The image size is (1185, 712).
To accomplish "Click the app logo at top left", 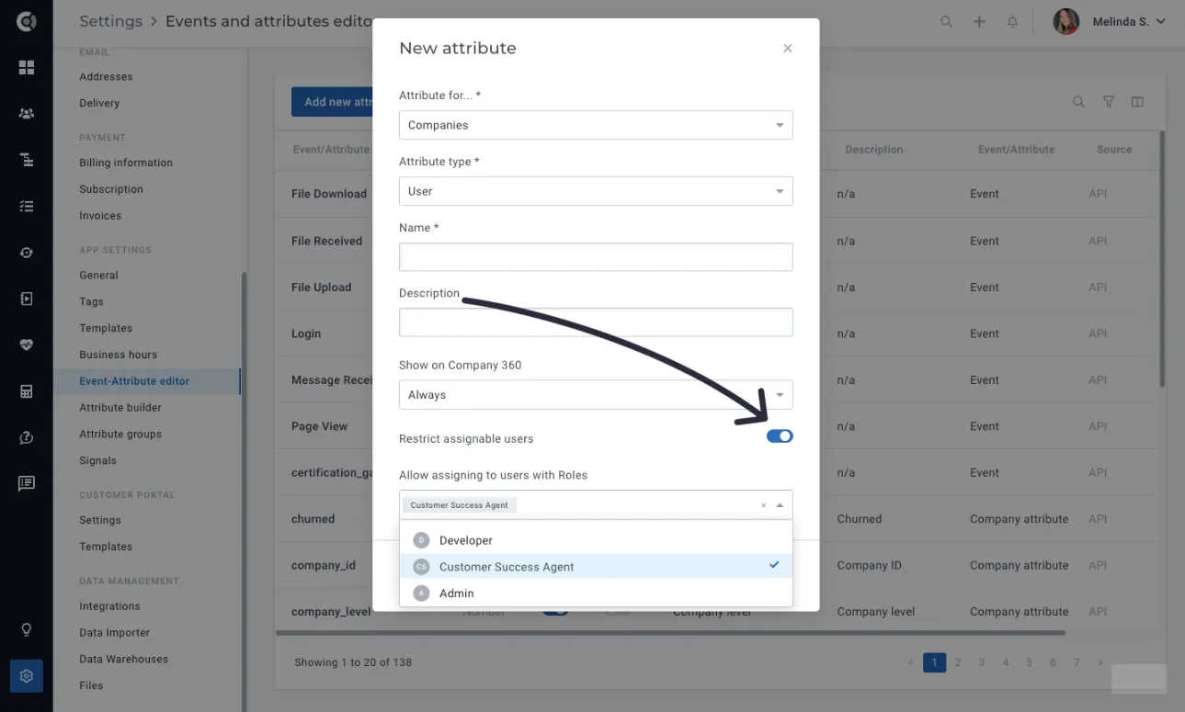I will pos(26,21).
